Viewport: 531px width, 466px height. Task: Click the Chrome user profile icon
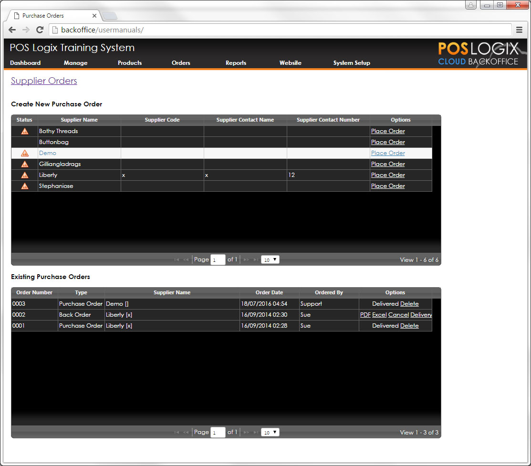(x=471, y=5)
